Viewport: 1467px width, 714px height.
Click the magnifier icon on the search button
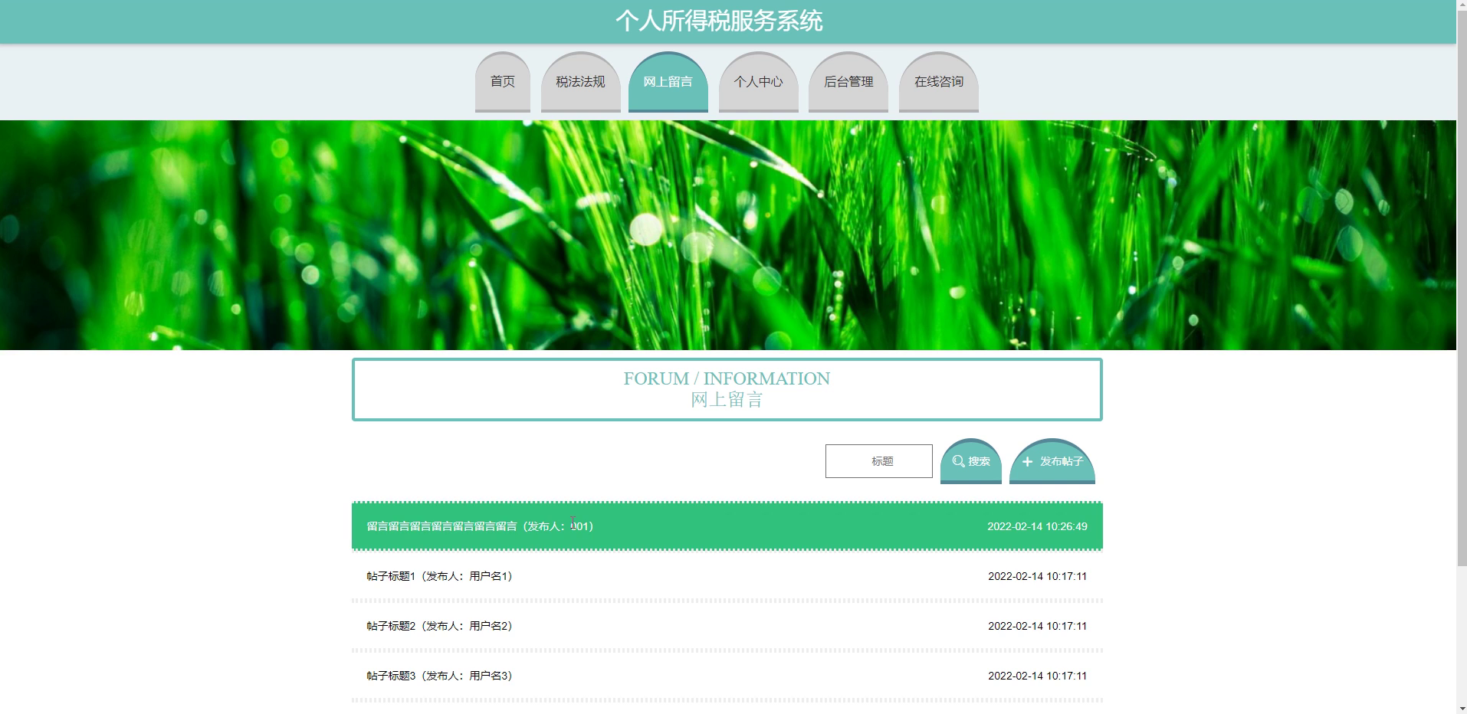point(958,461)
